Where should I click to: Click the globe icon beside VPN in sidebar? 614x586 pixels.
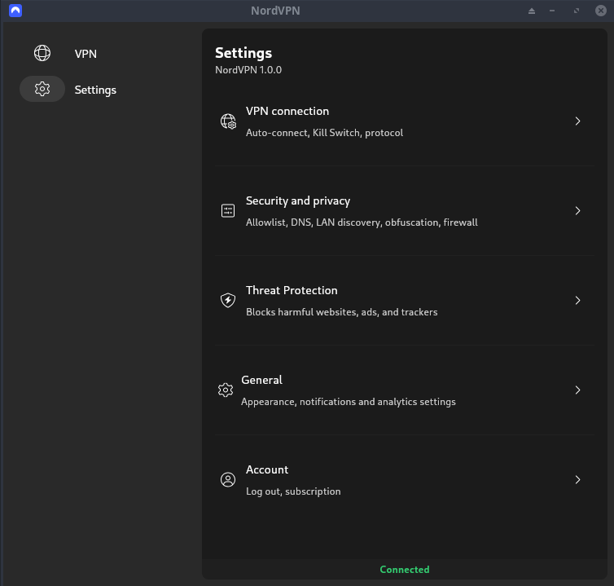coord(42,54)
